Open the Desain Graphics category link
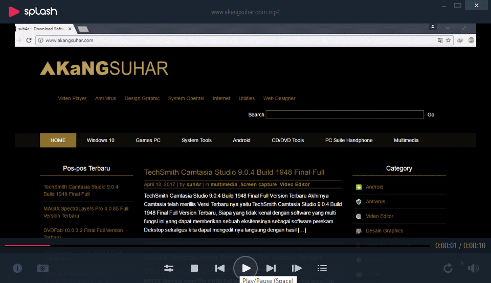Image resolution: width=491 pixels, height=283 pixels. [385, 231]
